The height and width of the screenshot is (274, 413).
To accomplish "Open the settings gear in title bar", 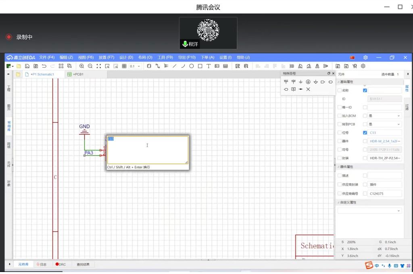I will pyautogui.click(x=365, y=58).
